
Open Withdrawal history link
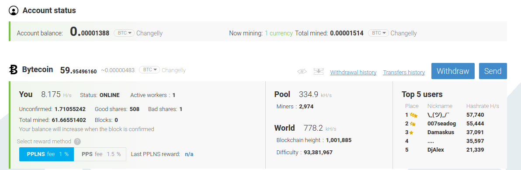click(x=353, y=72)
